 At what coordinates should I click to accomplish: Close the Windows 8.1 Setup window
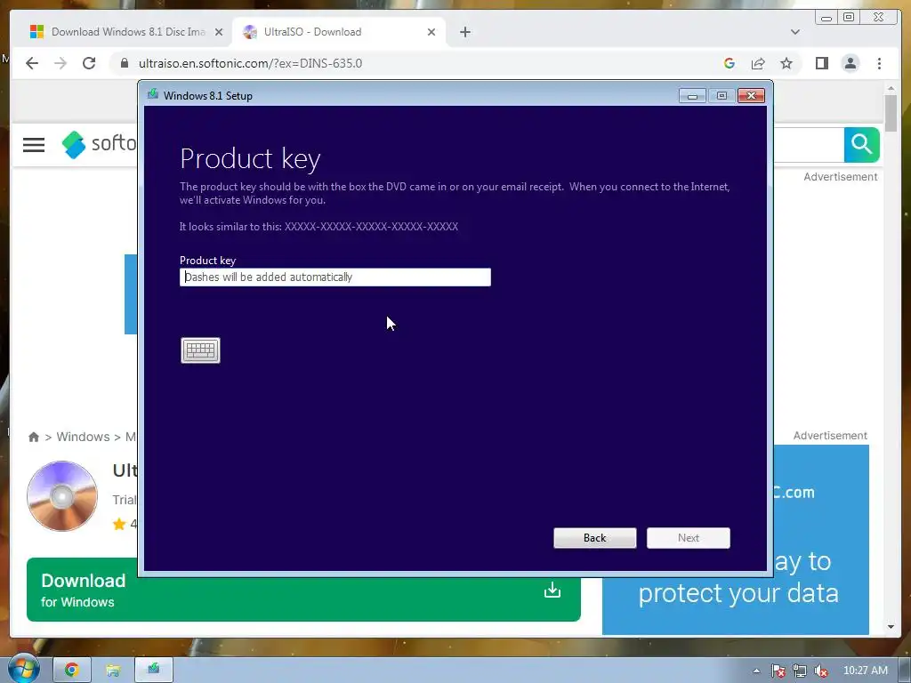pos(751,96)
